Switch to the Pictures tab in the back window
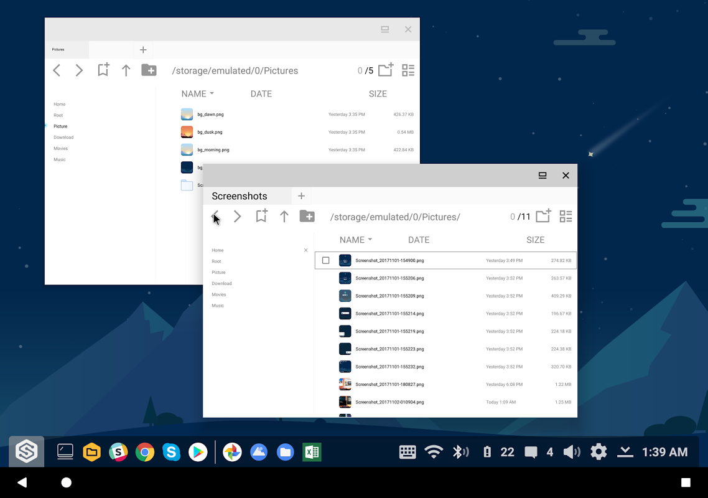Viewport: 708px width, 498px height. [x=67, y=49]
